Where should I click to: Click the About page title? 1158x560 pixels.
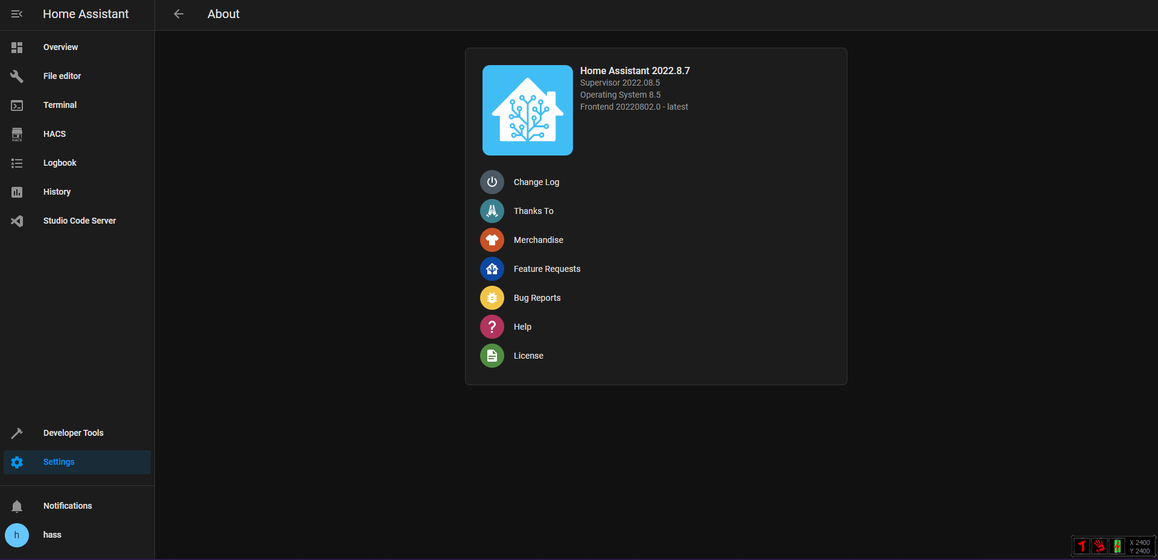(223, 14)
